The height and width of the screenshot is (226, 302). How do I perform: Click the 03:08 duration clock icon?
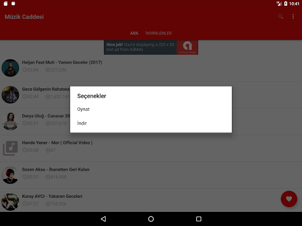click(x=25, y=150)
